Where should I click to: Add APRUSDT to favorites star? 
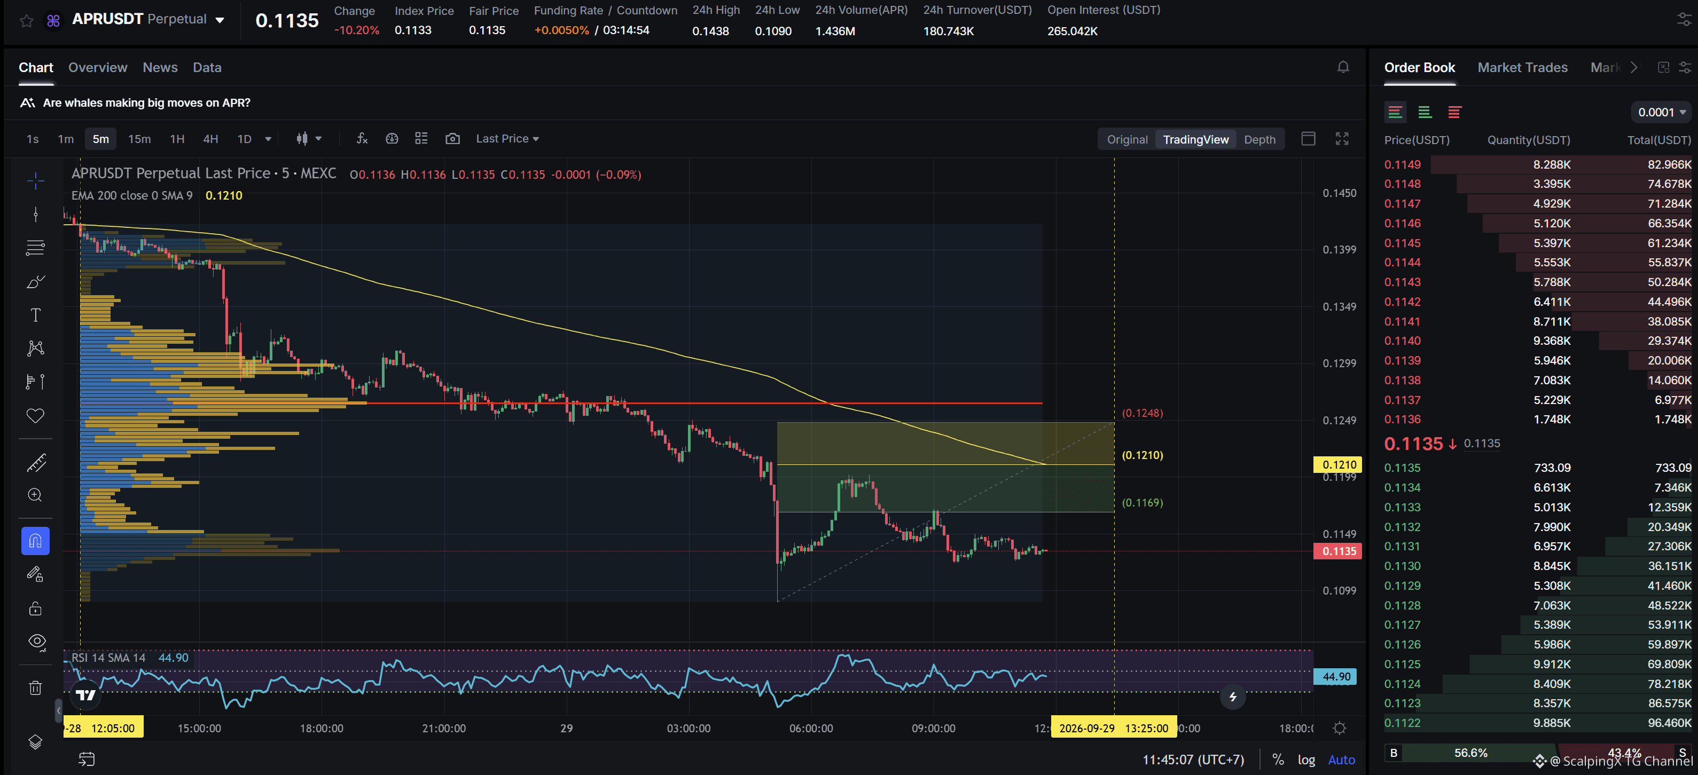point(26,20)
